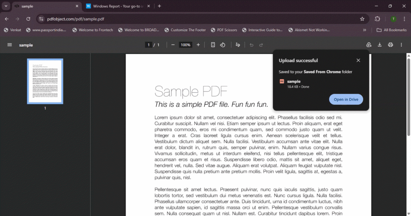411x216 pixels.
Task: Click the sample PDF file icon in popup
Action: click(282, 82)
